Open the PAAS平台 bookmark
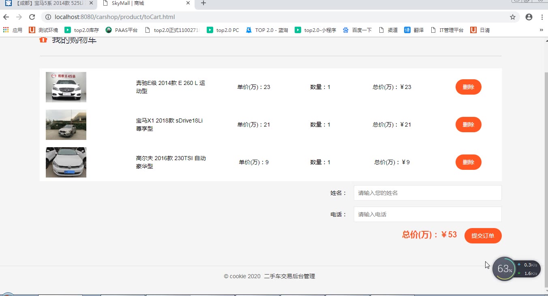 click(x=122, y=30)
